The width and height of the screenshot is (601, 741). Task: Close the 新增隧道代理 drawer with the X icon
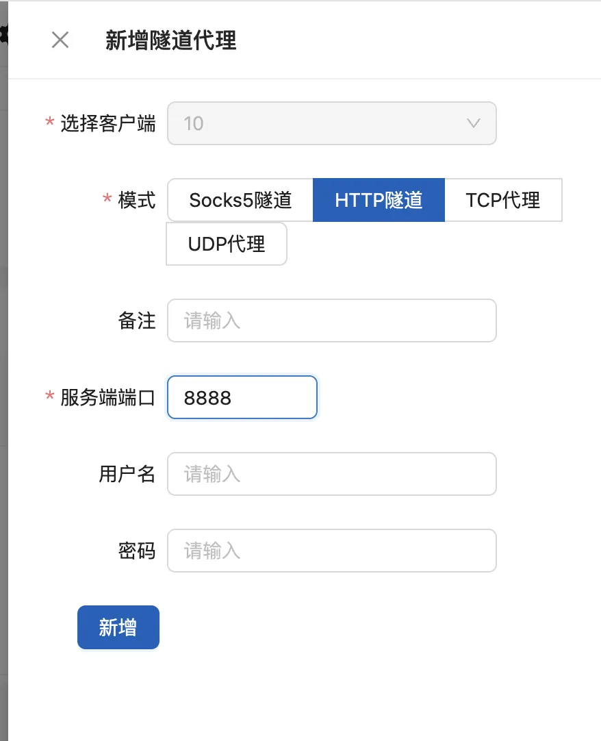60,40
